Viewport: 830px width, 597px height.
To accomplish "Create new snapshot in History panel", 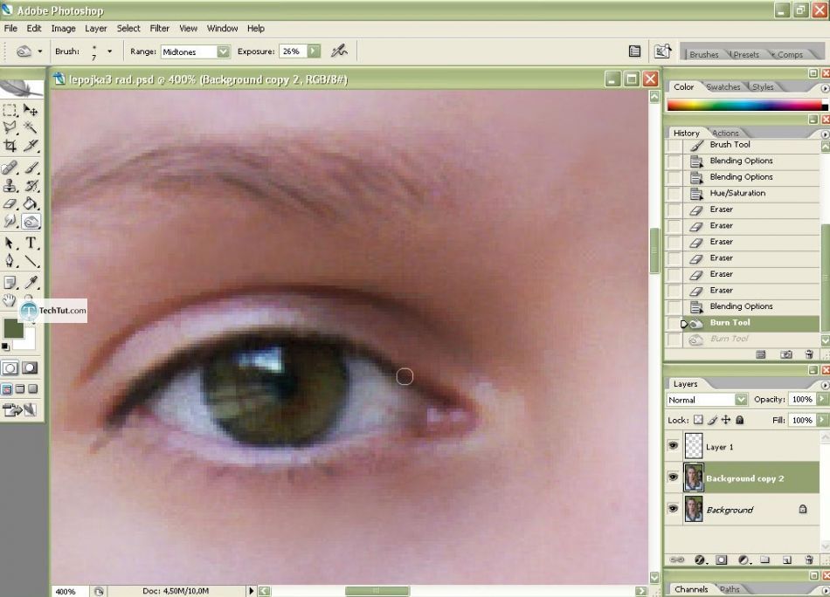I will [786, 354].
